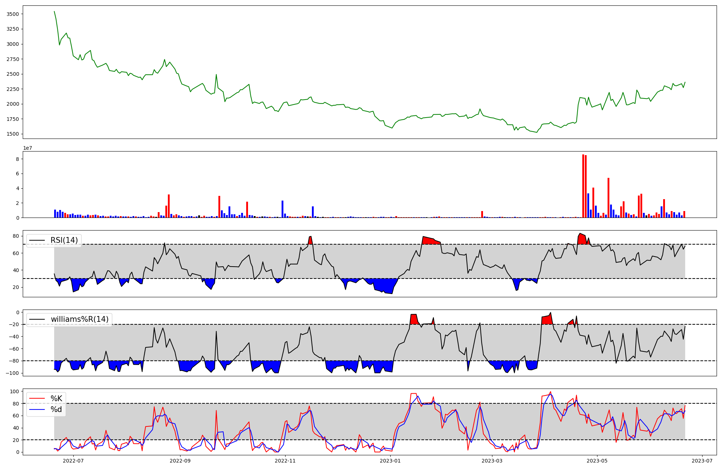Screen dimensions: 722x469
Task: Click the 2022-11 x-axis date label
Action: (x=285, y=461)
